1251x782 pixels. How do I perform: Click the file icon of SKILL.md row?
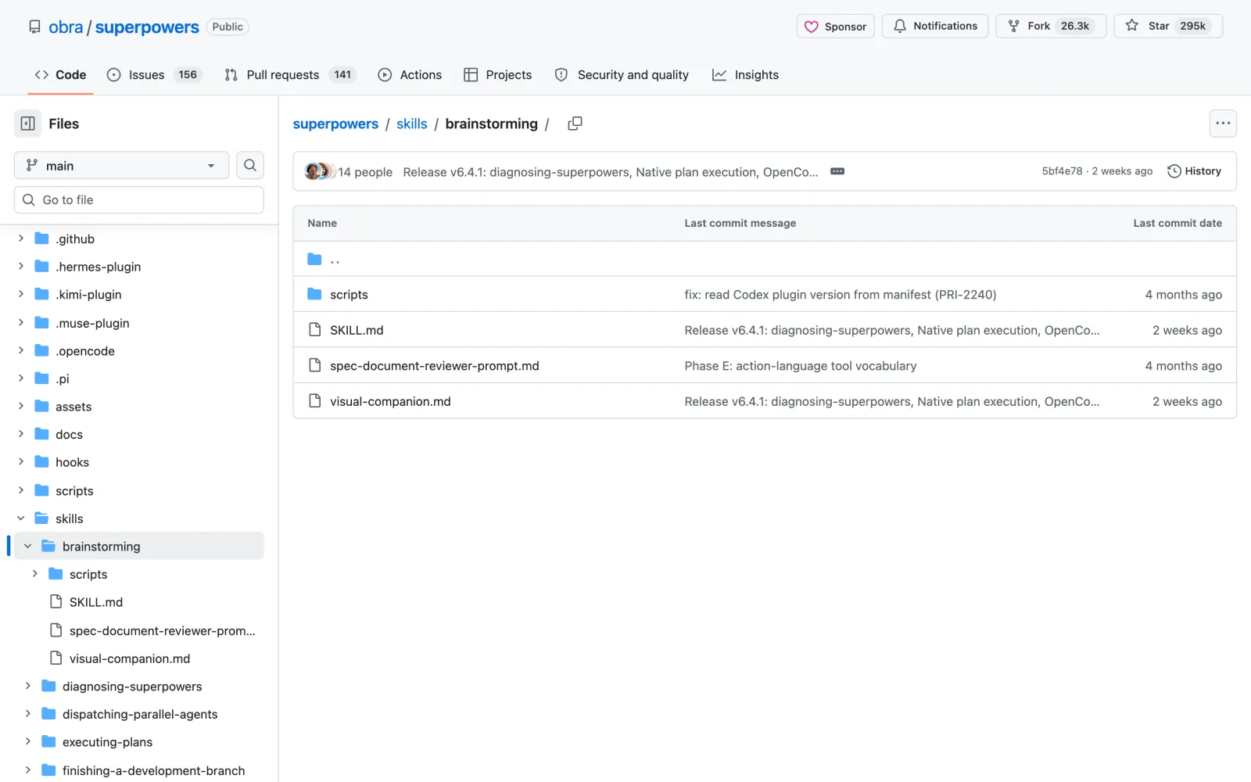click(314, 330)
